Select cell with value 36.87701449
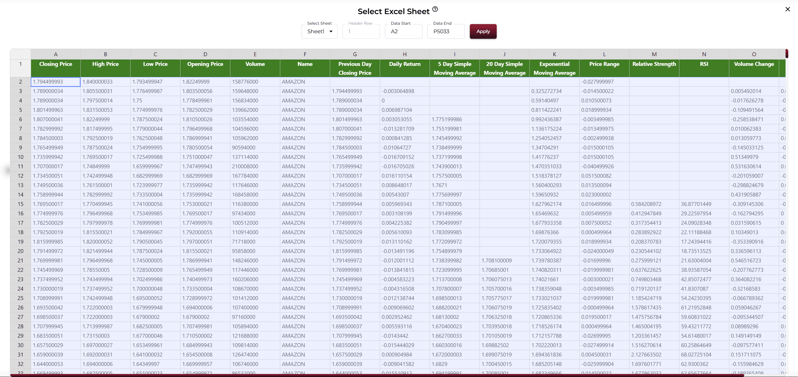Screen dimensions: 798x377 point(704,204)
